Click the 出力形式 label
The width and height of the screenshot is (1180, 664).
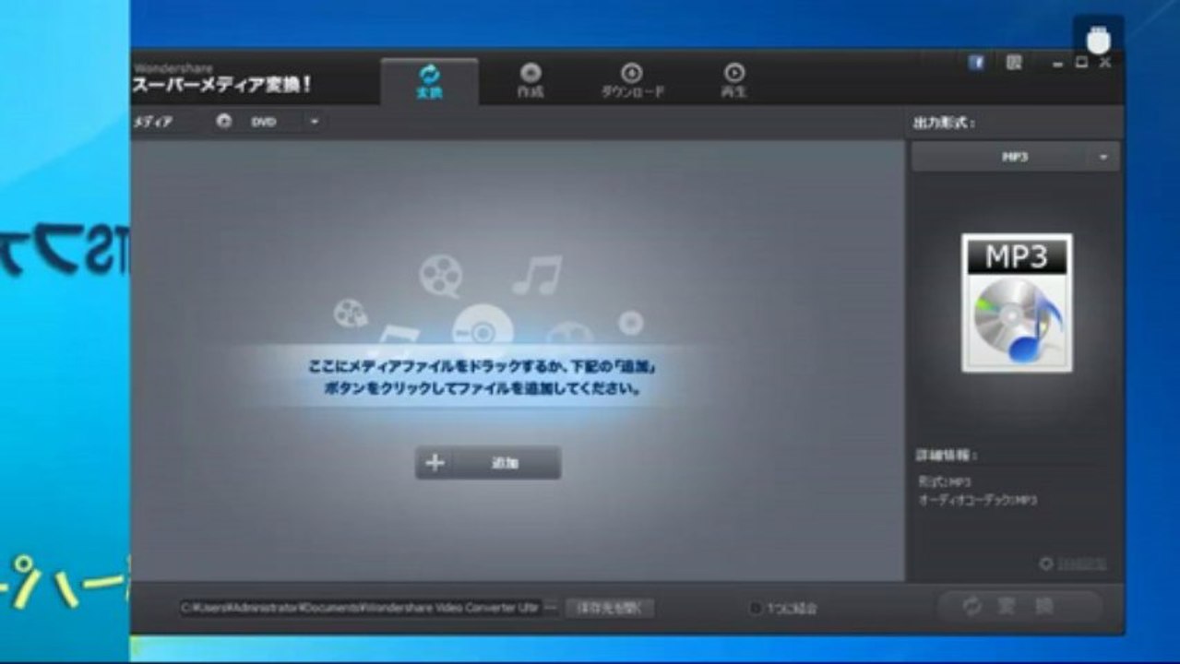pos(944,123)
